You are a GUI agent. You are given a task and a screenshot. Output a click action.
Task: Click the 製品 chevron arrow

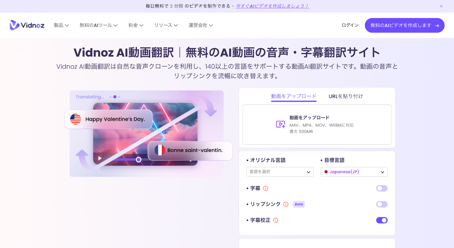pos(67,26)
